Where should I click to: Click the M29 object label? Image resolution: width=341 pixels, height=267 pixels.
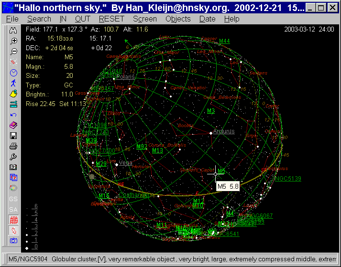pyautogui.click(x=101, y=163)
